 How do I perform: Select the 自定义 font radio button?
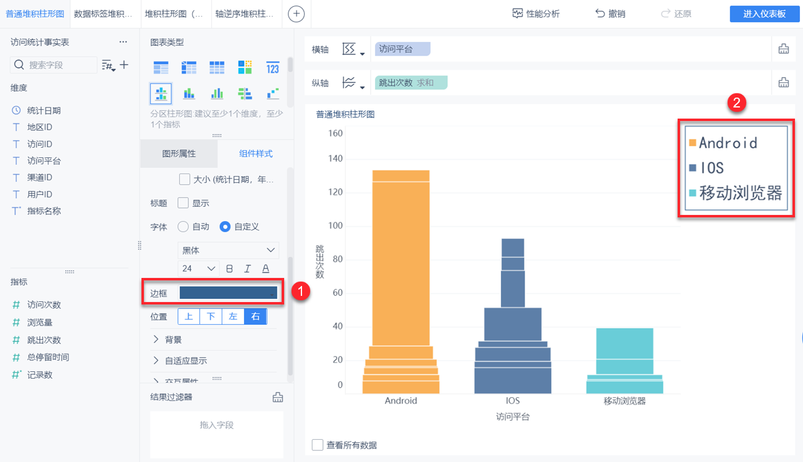coord(225,227)
